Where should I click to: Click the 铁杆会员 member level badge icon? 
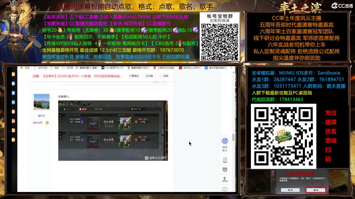click(x=47, y=123)
